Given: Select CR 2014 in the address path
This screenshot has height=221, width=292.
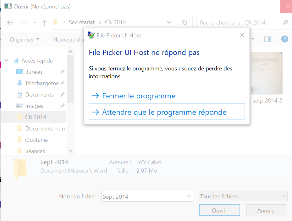Looking at the screenshot, I should (x=115, y=22).
